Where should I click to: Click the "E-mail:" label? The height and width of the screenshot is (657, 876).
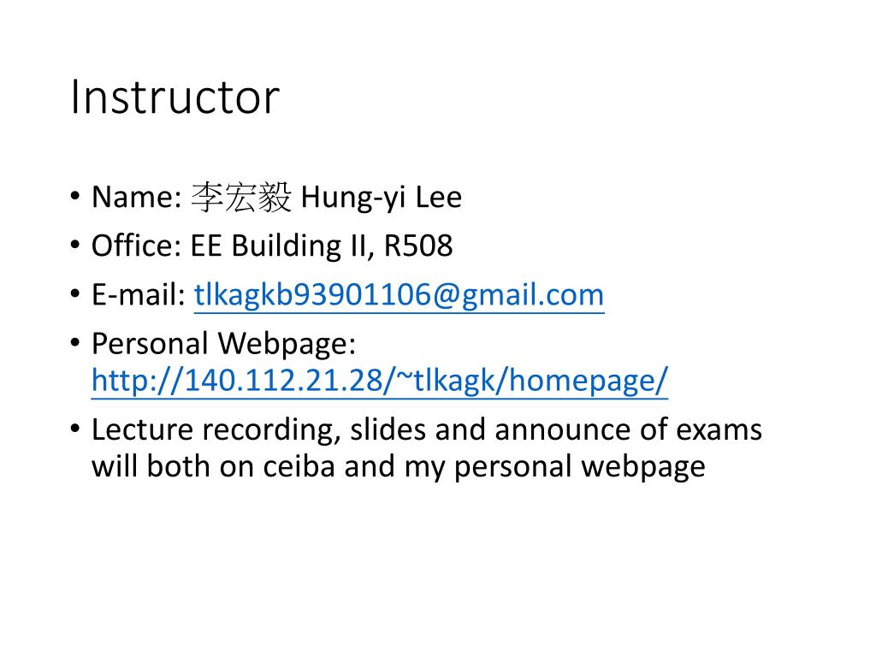(x=139, y=294)
